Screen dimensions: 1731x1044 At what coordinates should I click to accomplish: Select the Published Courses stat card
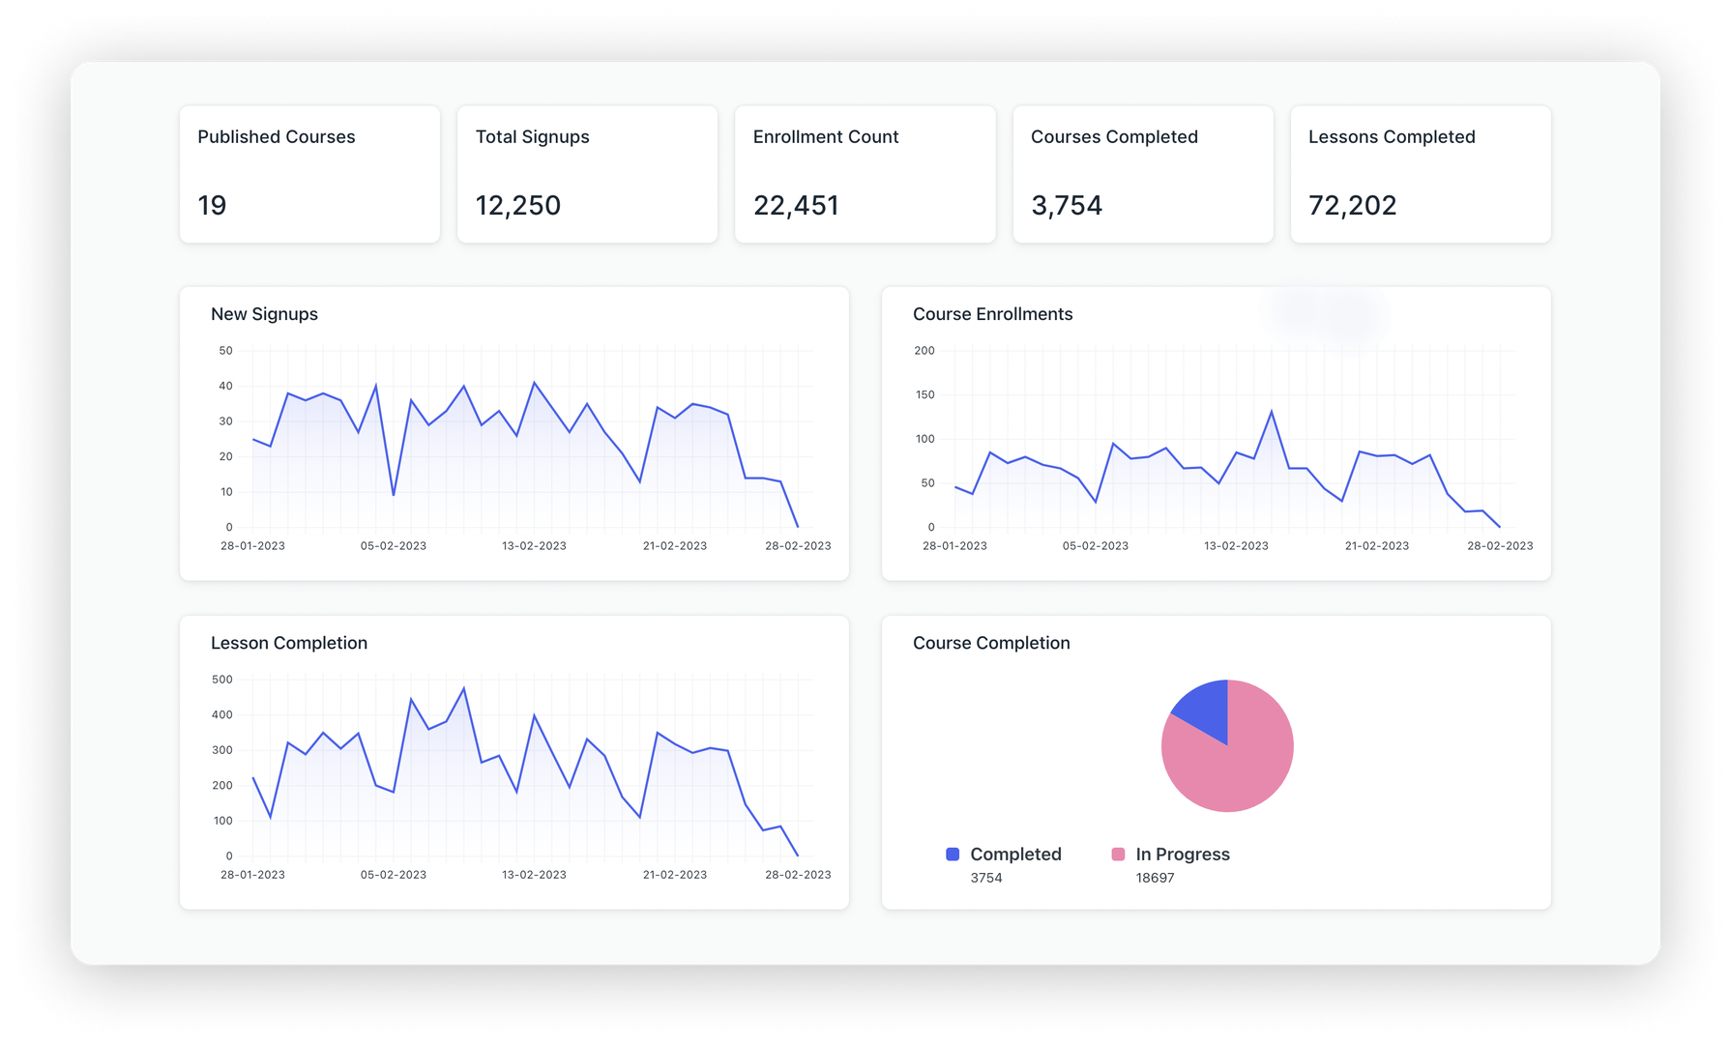pos(309,174)
